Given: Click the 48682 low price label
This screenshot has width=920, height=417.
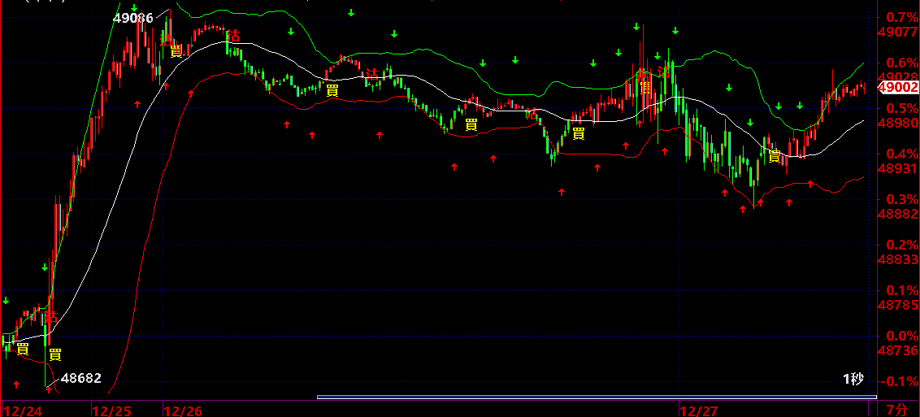Looking at the screenshot, I should click(81, 378).
